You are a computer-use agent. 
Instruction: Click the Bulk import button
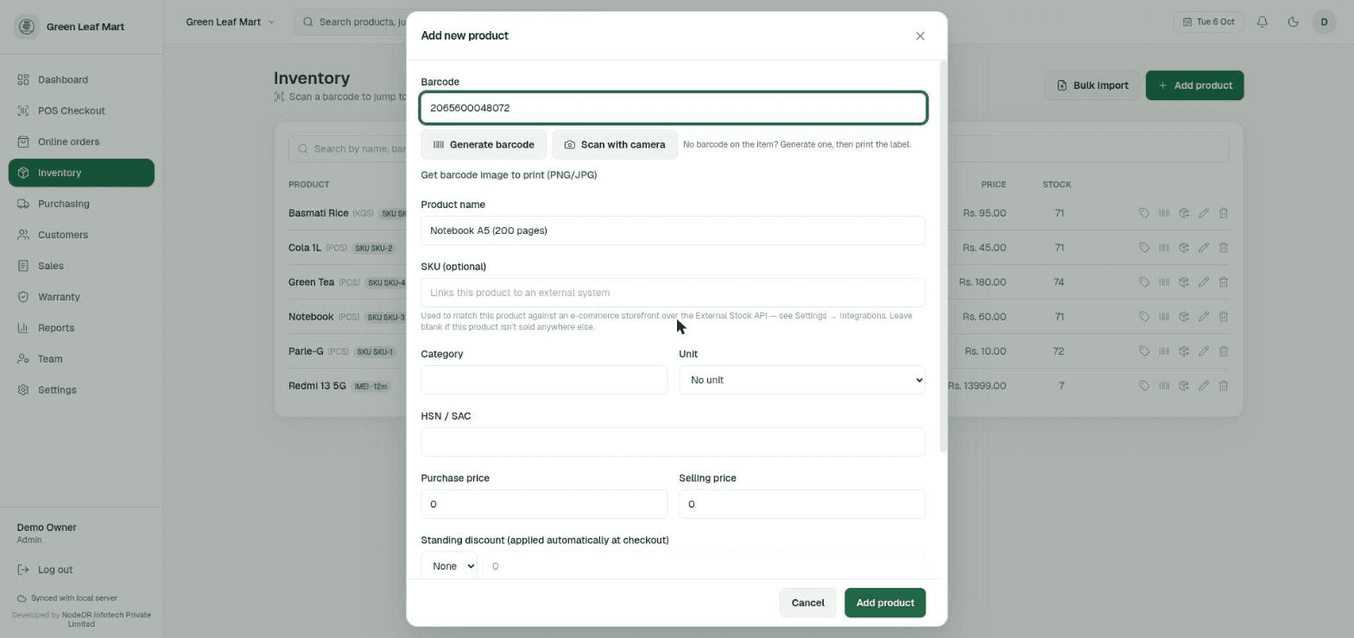tap(1092, 85)
